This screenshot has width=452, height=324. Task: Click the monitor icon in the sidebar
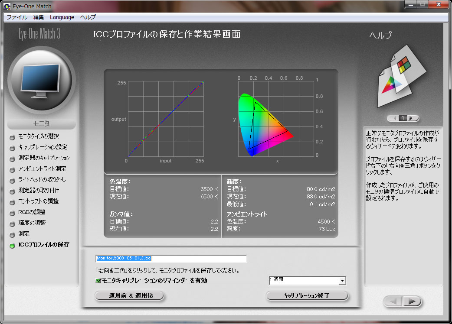(41, 81)
